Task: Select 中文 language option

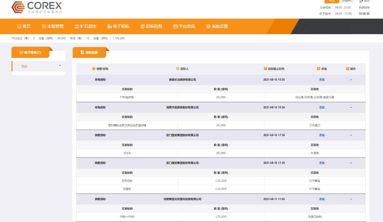Action: [x=332, y=1]
